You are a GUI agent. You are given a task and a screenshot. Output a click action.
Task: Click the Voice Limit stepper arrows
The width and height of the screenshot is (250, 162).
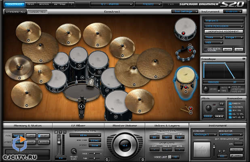[x=170, y=157]
